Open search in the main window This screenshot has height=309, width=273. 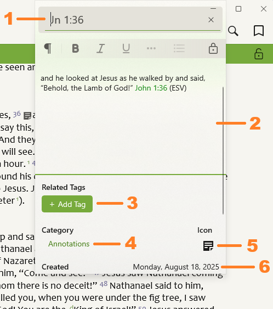[233, 31]
